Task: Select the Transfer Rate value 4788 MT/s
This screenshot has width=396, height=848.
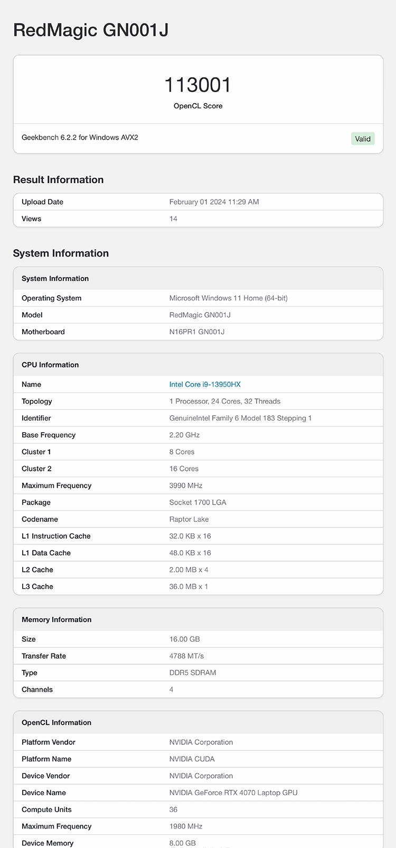Action: [x=186, y=656]
